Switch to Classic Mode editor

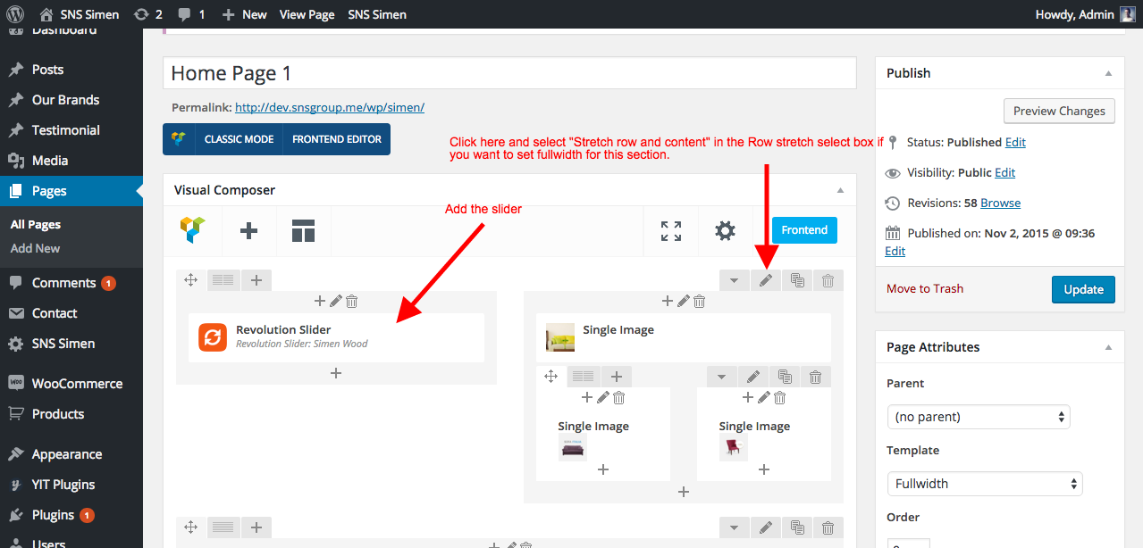[x=223, y=139]
